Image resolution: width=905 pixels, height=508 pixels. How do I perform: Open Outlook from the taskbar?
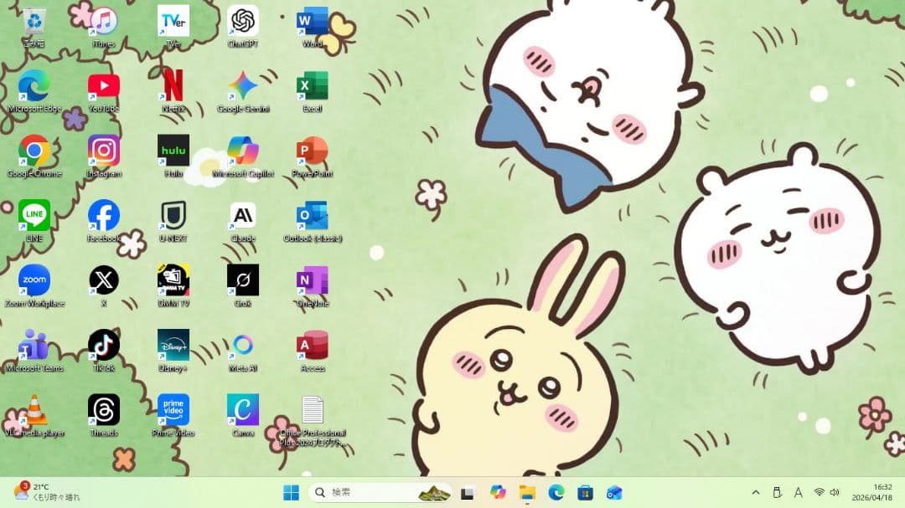pyautogui.click(x=614, y=492)
